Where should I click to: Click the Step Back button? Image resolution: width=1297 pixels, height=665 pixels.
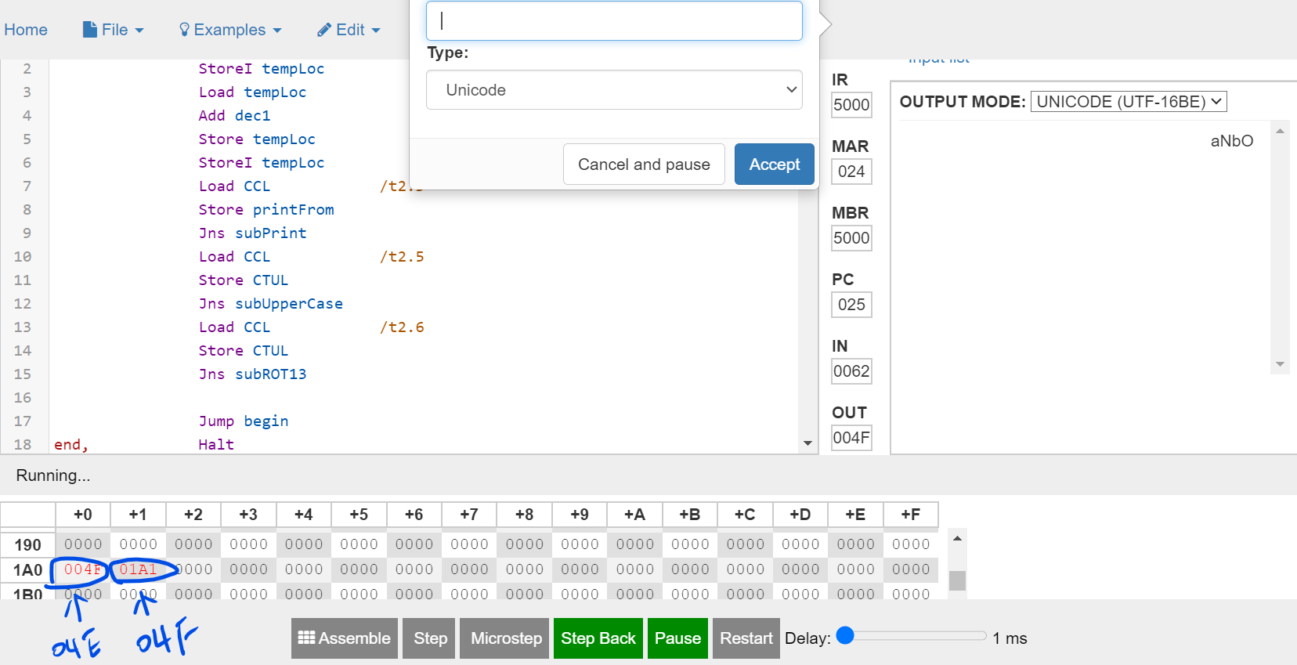point(598,638)
